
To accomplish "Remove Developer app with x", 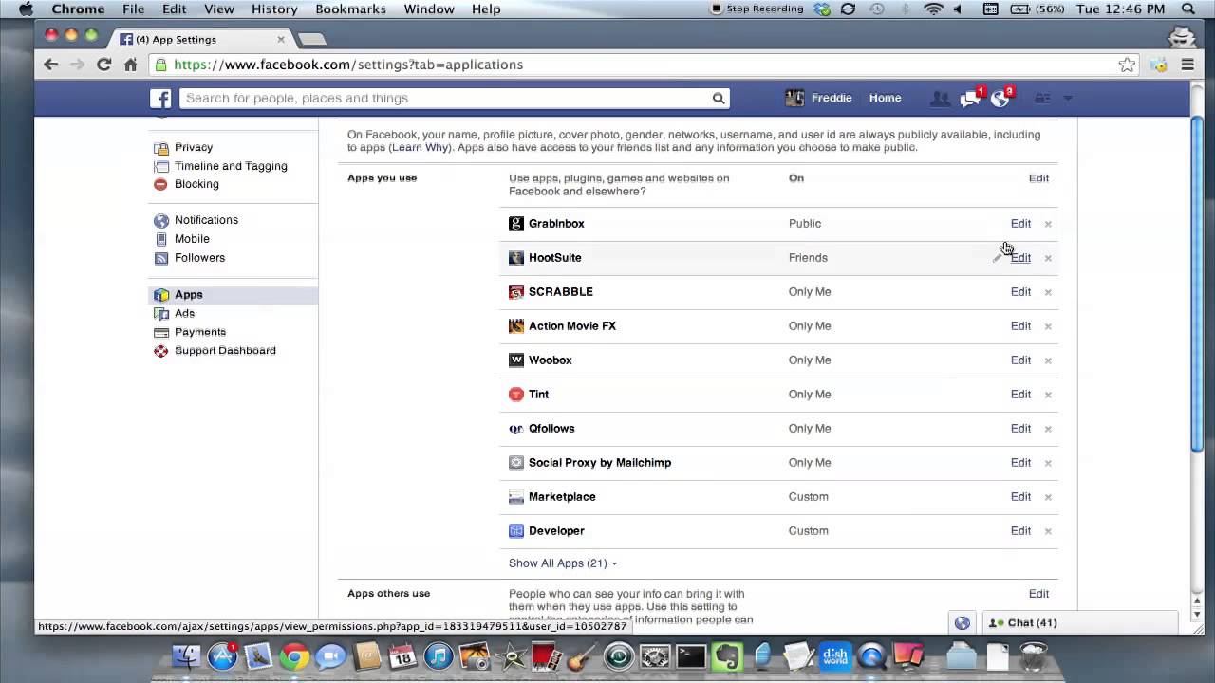I will pos(1048,531).
